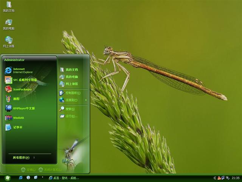Expand hidden Quick Launch items chevron
242x182 pixels.
tap(42, 177)
